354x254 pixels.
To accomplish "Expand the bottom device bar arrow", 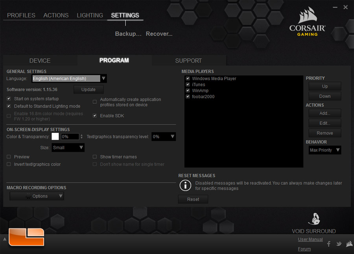I will [x=4, y=239].
